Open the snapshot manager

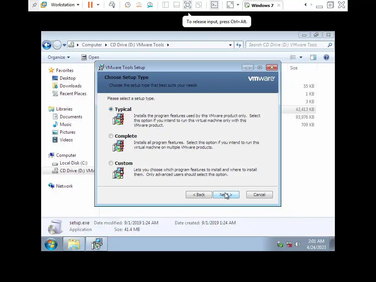point(150,5)
